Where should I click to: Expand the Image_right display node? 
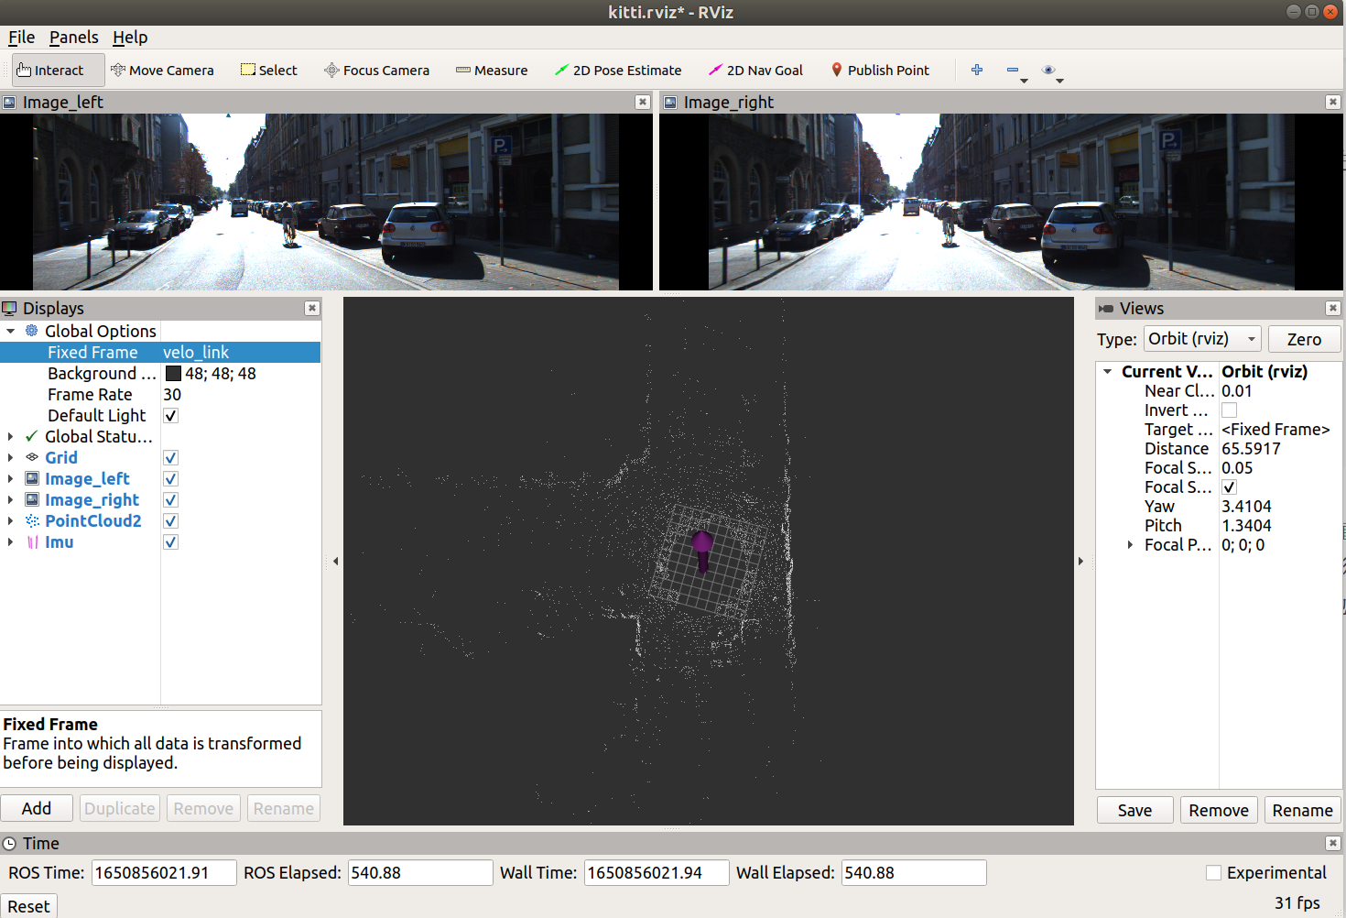point(10,500)
